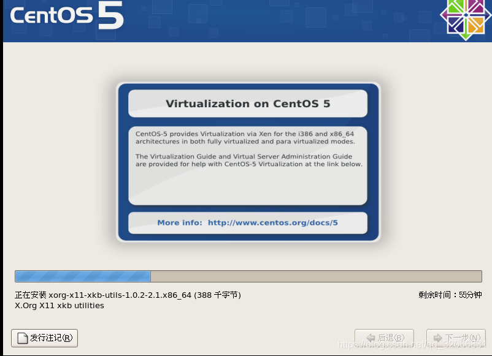This screenshot has height=356, width=492.
Task: Click the 'More info:' label
Action: [180, 223]
